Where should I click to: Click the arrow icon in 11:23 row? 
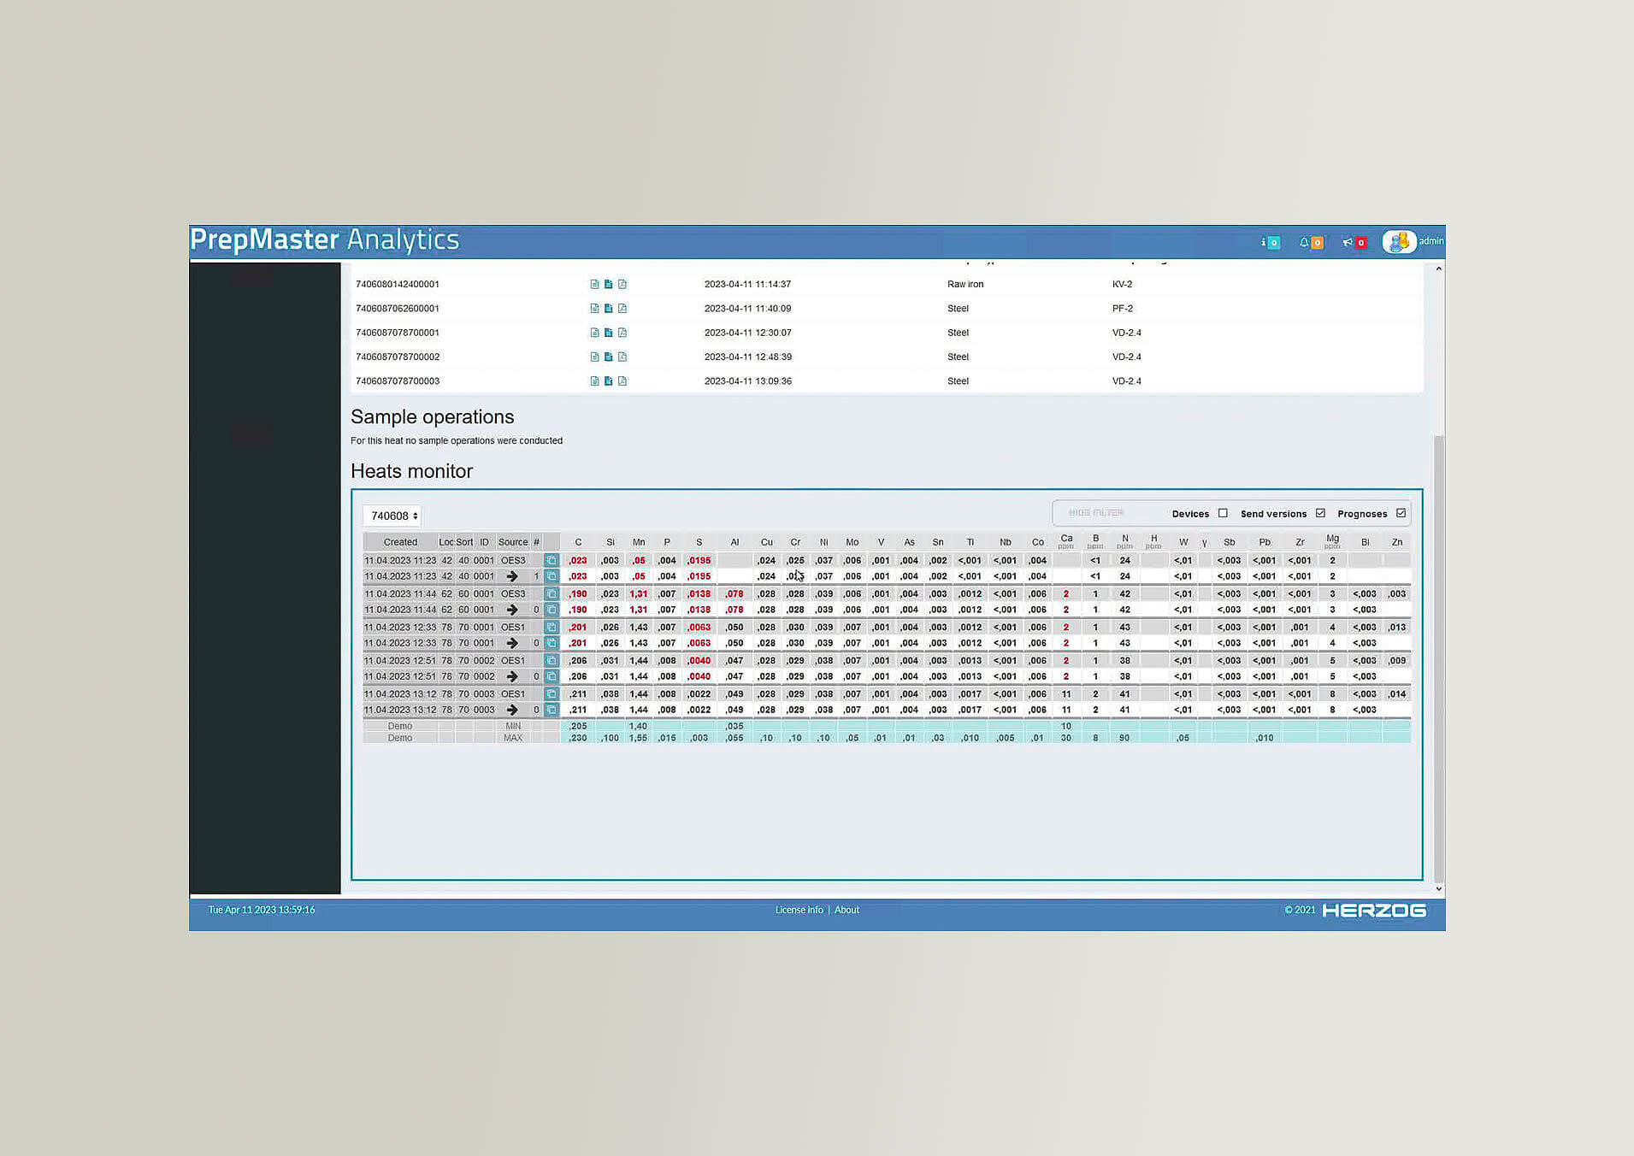pyautogui.click(x=512, y=576)
